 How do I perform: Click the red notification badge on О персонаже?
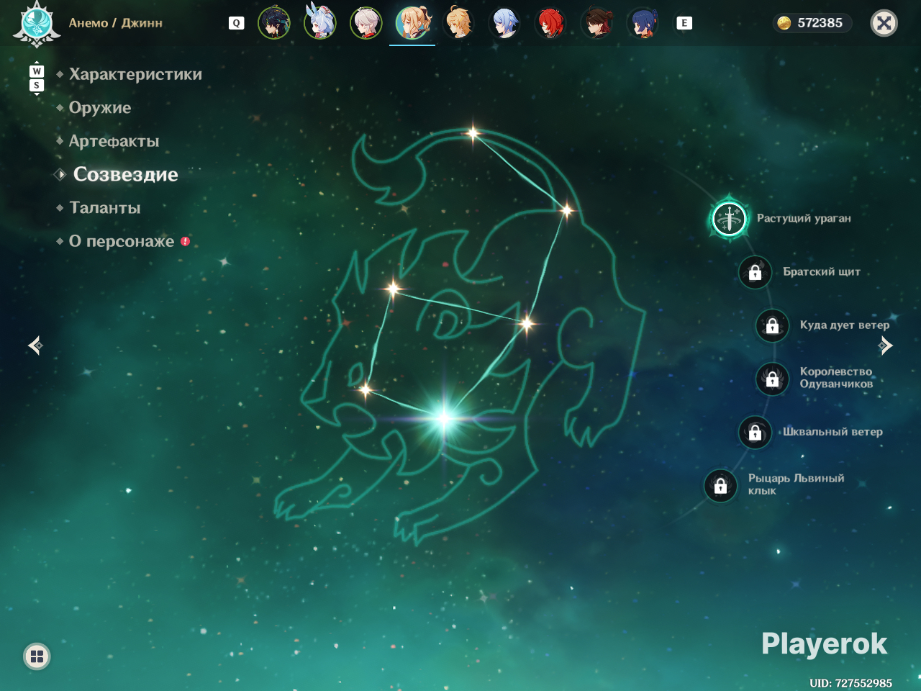pyautogui.click(x=185, y=241)
